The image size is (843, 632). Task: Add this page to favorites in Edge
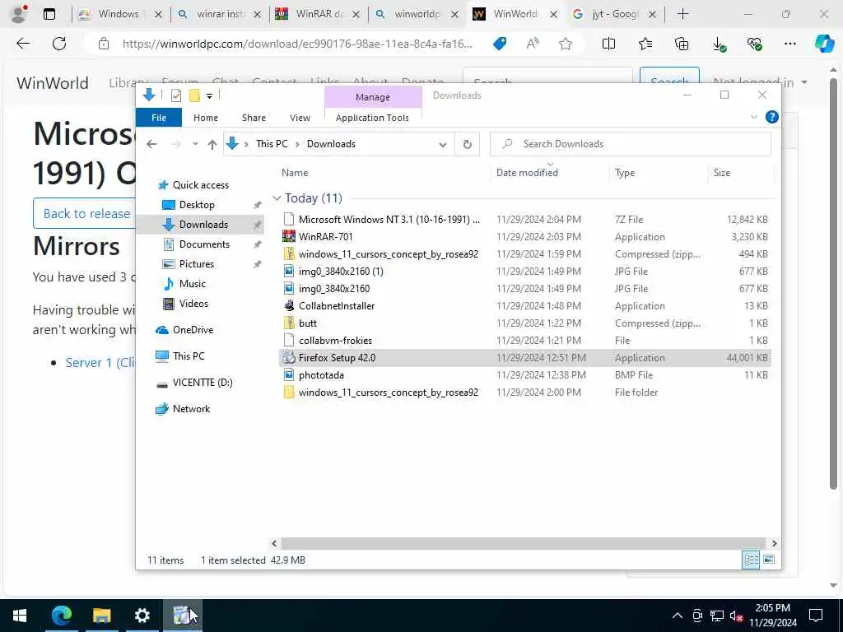565,44
